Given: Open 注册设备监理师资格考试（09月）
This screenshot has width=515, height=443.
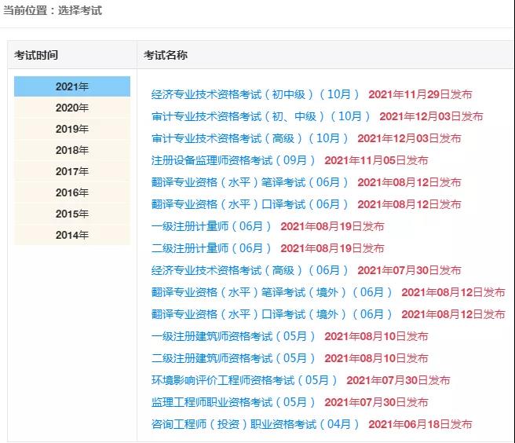Looking at the screenshot, I should [233, 160].
